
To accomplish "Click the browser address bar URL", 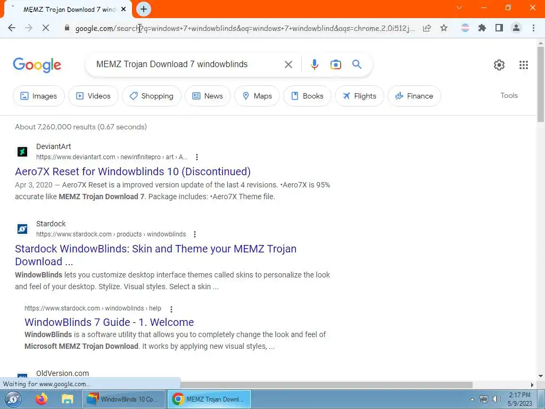I will click(245, 28).
